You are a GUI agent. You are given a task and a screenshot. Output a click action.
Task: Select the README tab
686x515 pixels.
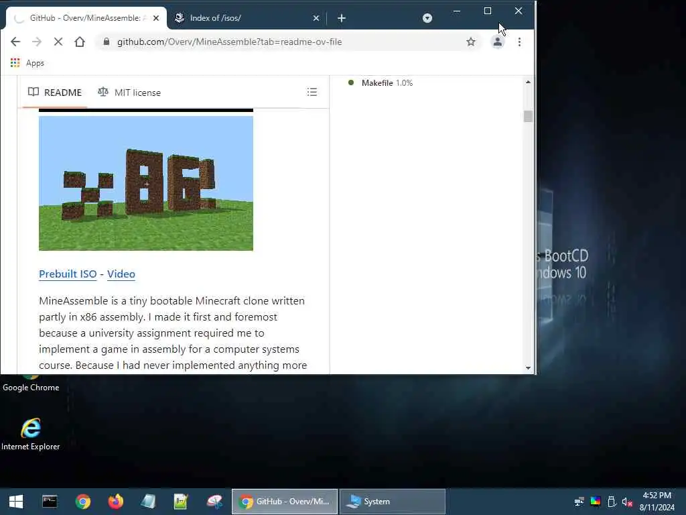[55, 93]
